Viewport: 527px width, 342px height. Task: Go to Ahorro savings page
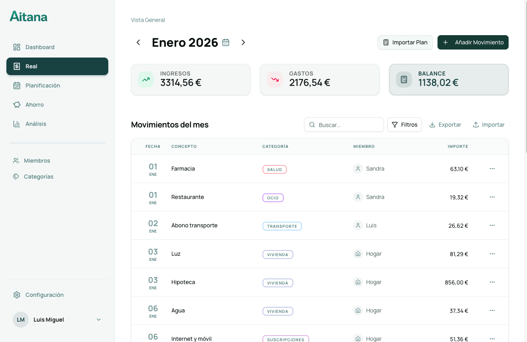pyautogui.click(x=34, y=105)
